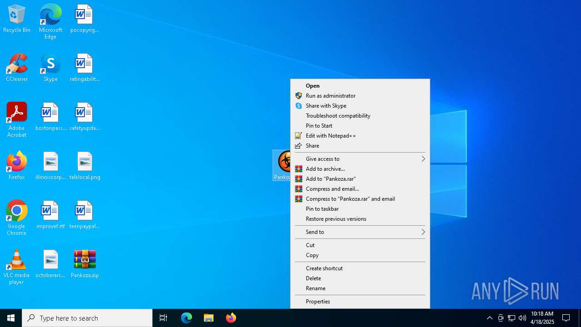Select the CCleaner desktop shortcut

tap(17, 68)
